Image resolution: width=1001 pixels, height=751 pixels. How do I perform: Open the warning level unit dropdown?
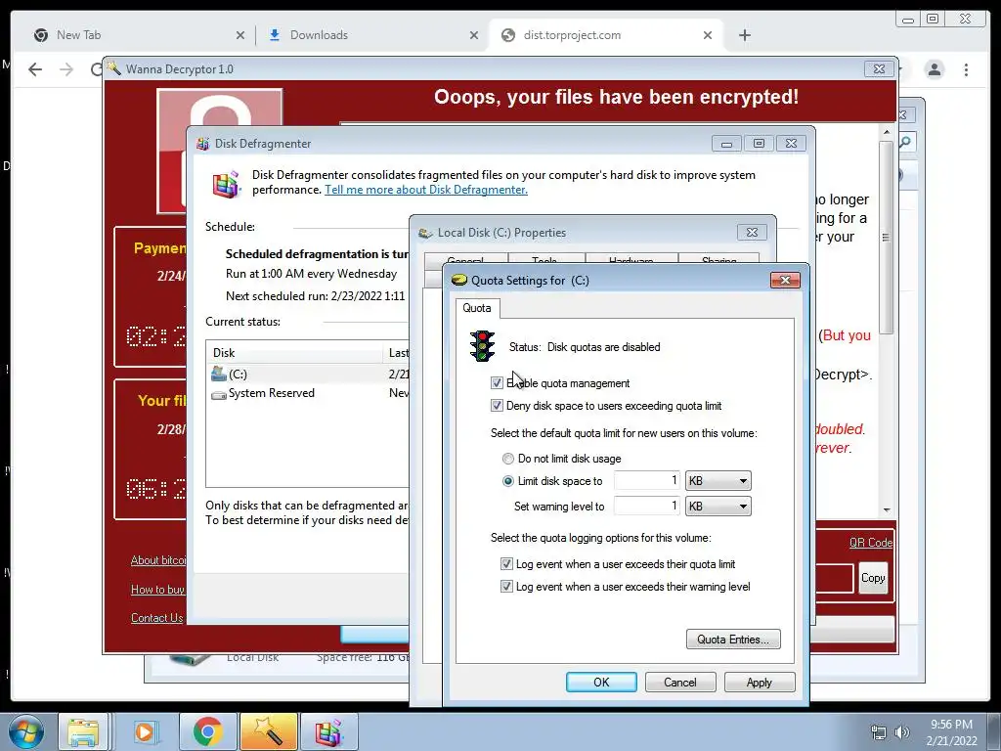click(x=718, y=507)
